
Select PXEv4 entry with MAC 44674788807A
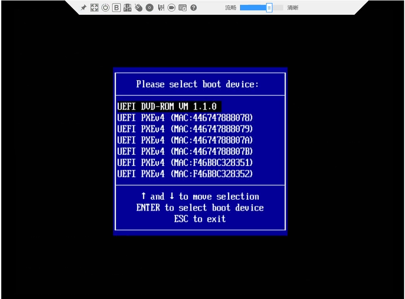185,140
